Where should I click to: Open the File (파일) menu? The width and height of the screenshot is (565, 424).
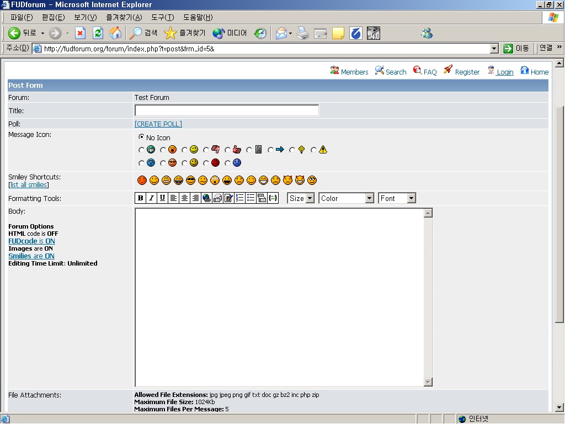pos(22,17)
